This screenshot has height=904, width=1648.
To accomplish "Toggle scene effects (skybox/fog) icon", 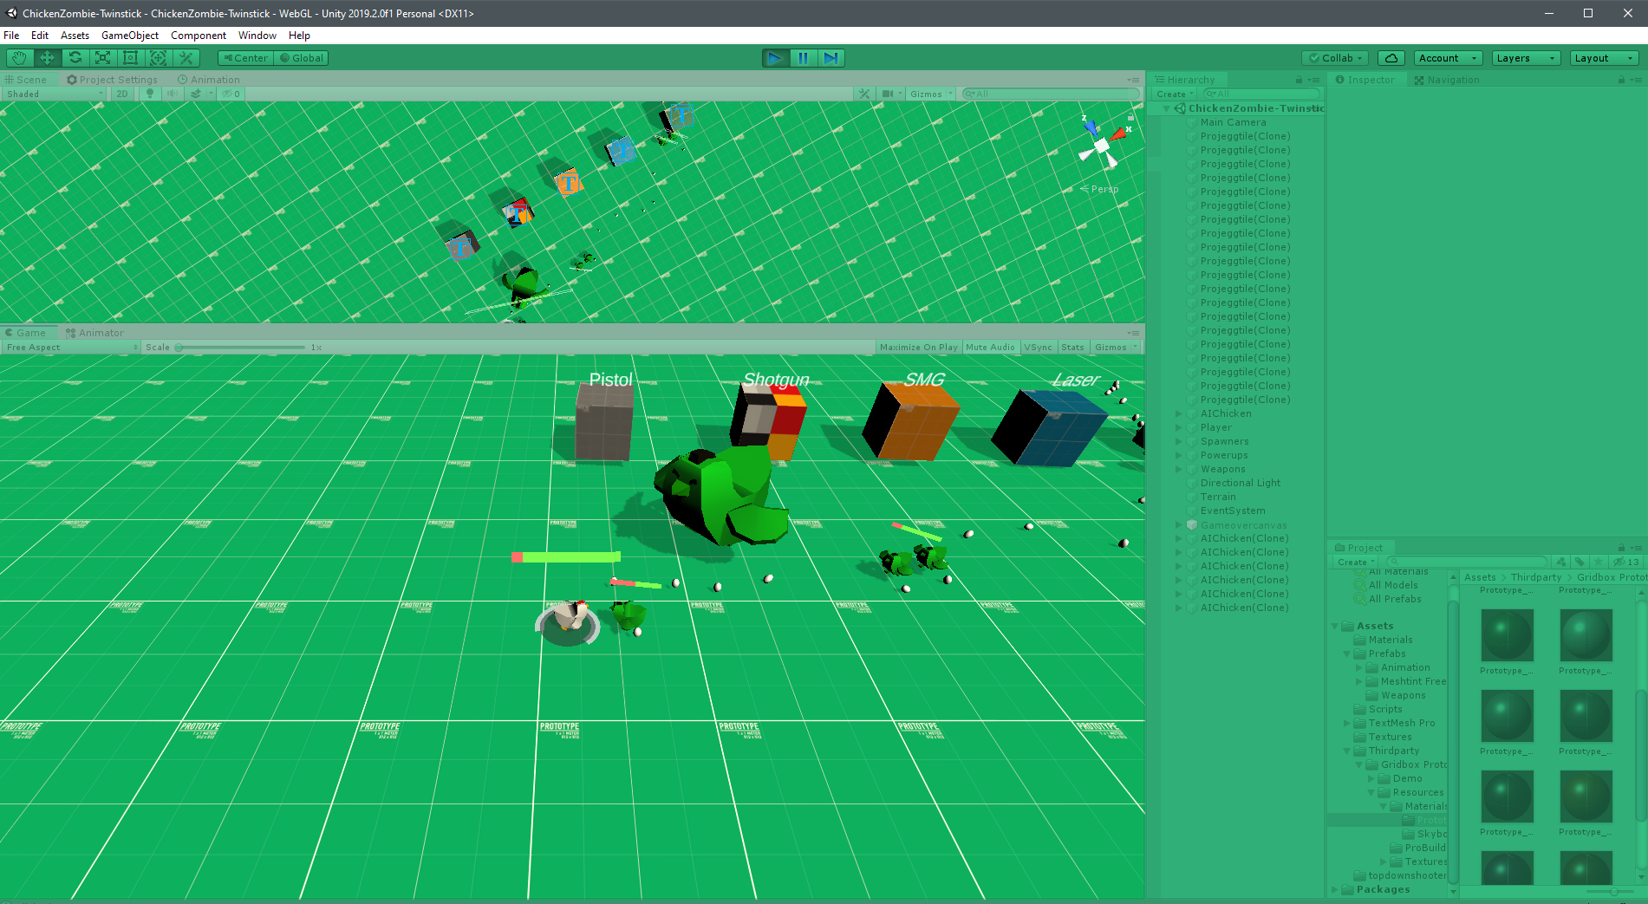I will point(195,94).
